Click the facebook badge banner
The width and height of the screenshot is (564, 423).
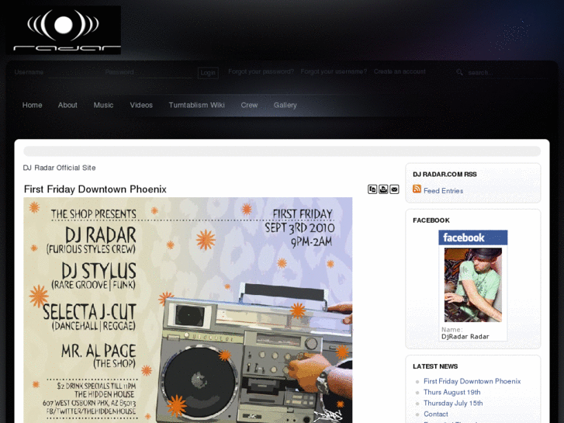[x=473, y=238]
